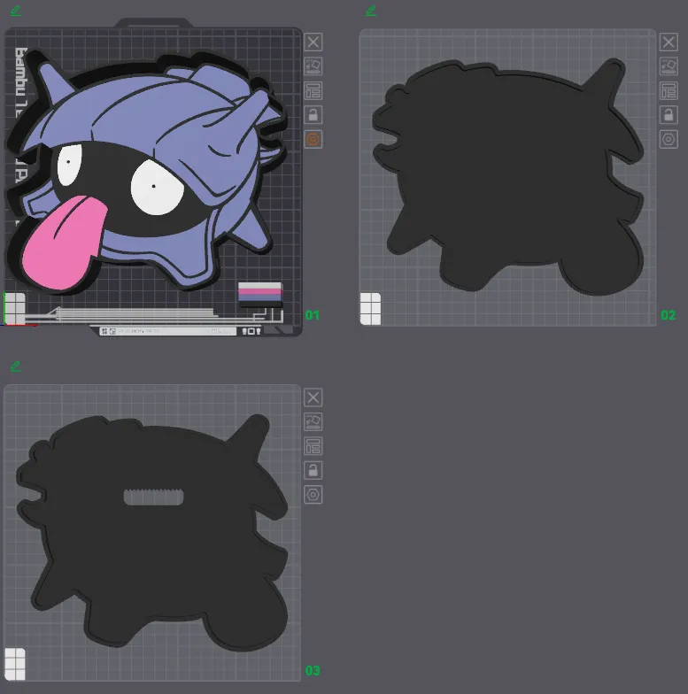688x694 pixels.
Task: Toggle the lock on plate 01
Action: [313, 115]
